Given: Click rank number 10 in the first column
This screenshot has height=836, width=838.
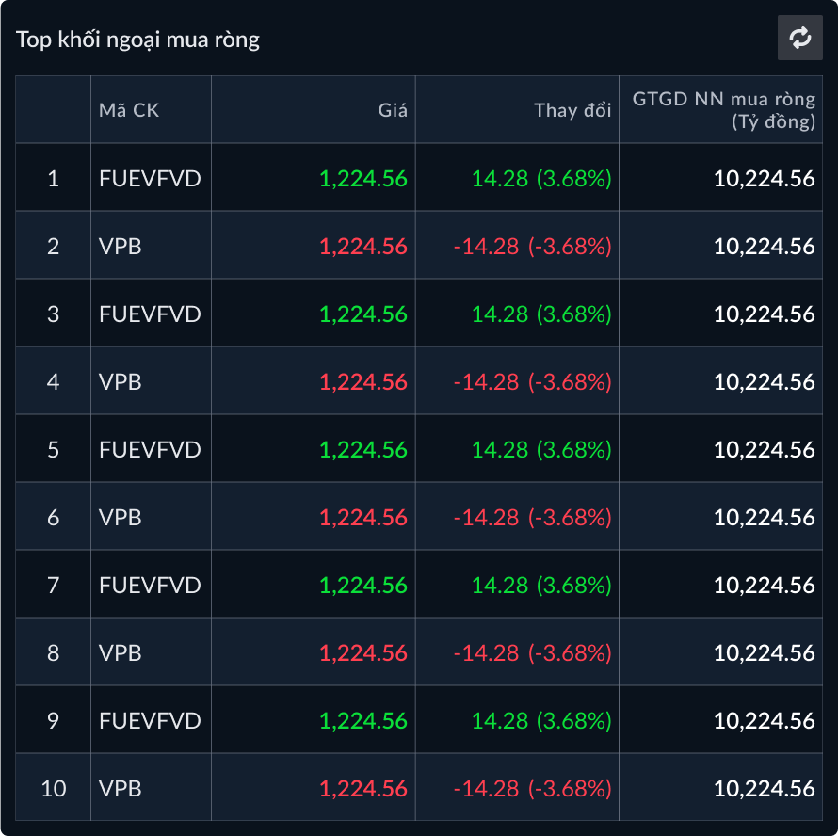Looking at the screenshot, I should [x=54, y=788].
